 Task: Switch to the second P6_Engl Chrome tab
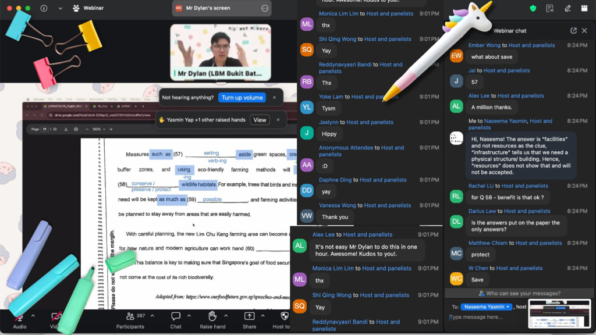click(x=101, y=106)
